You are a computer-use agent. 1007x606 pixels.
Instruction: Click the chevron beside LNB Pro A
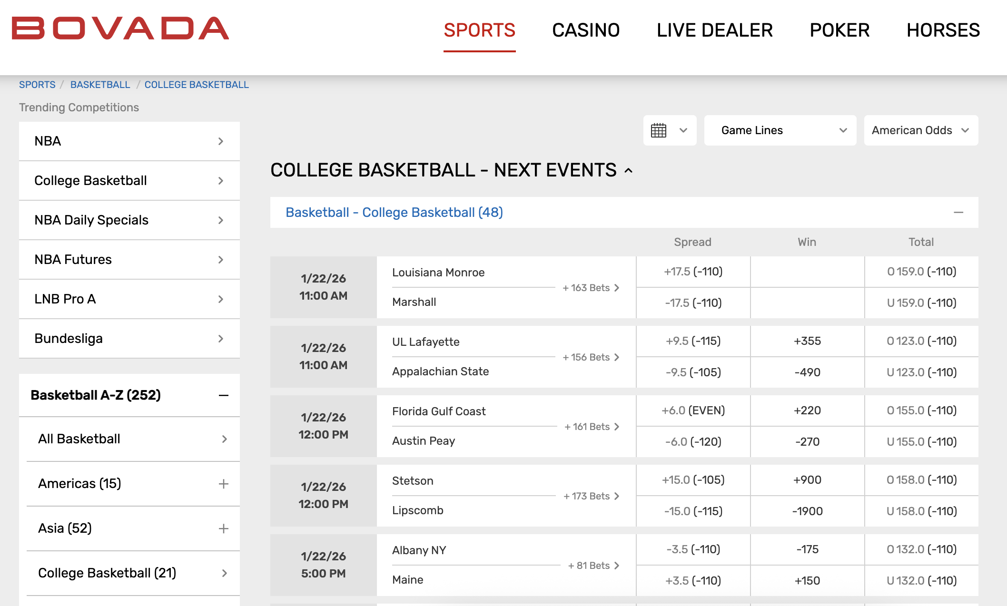pyautogui.click(x=221, y=299)
